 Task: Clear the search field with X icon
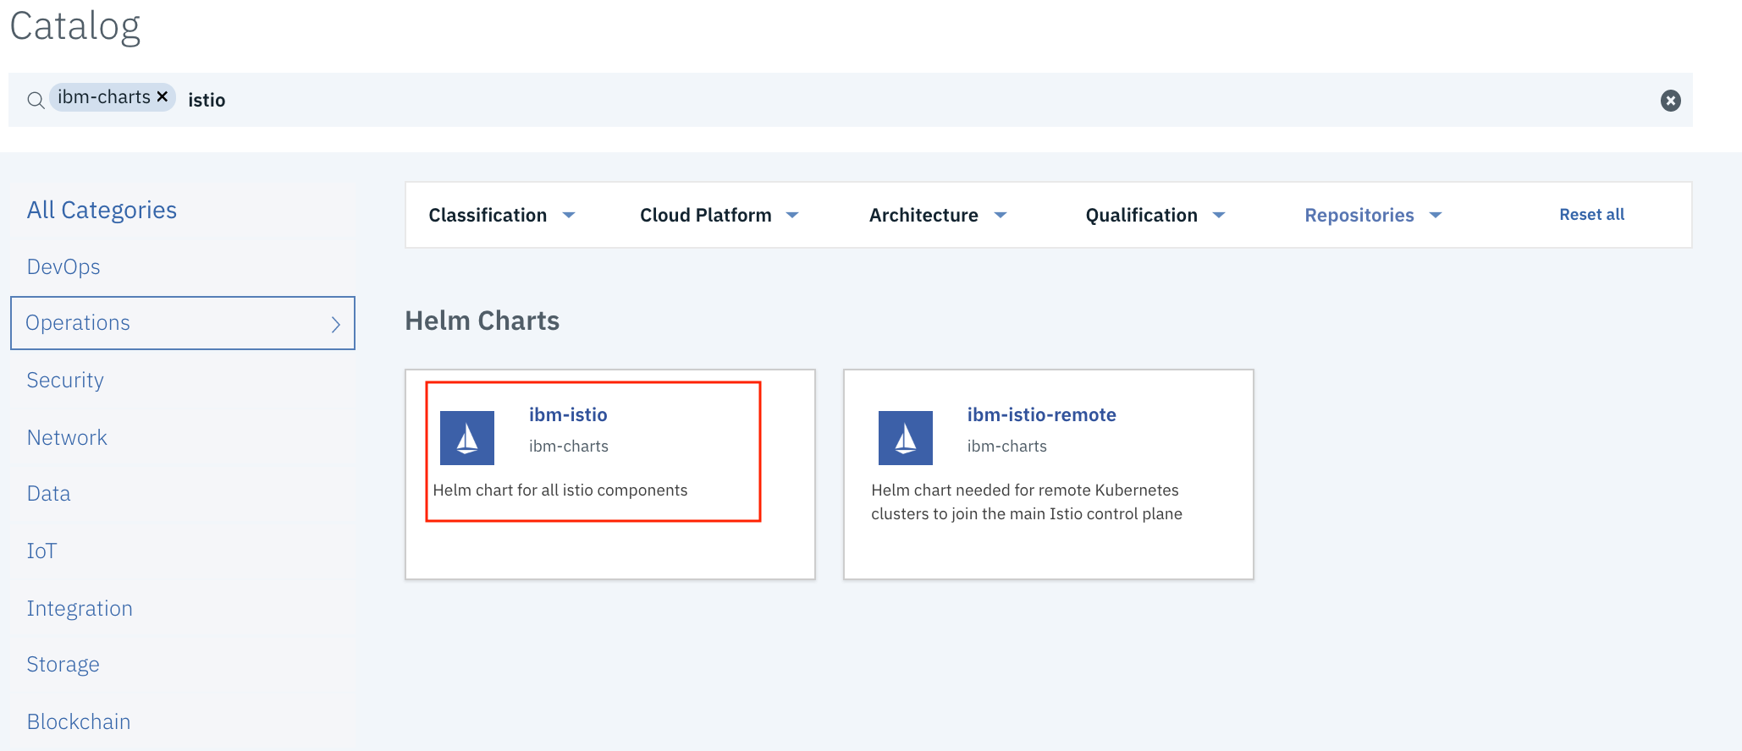pyautogui.click(x=1670, y=101)
